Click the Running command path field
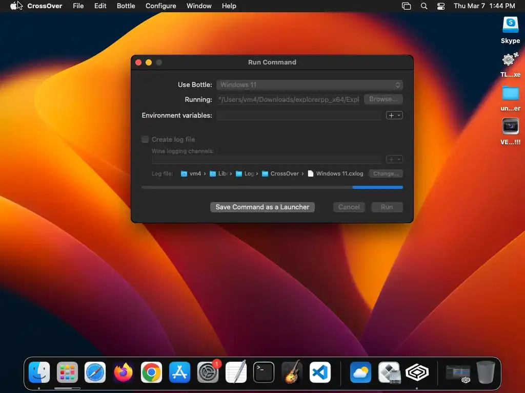 [x=289, y=99]
